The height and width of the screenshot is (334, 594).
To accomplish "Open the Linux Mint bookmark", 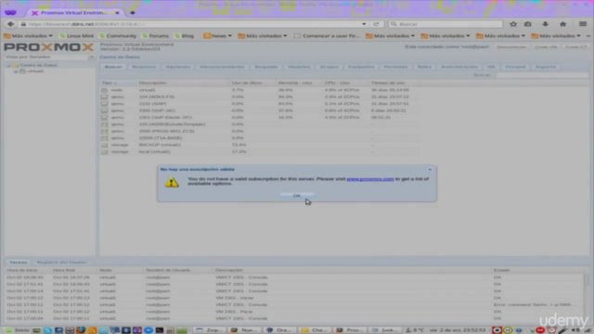I will point(76,35).
